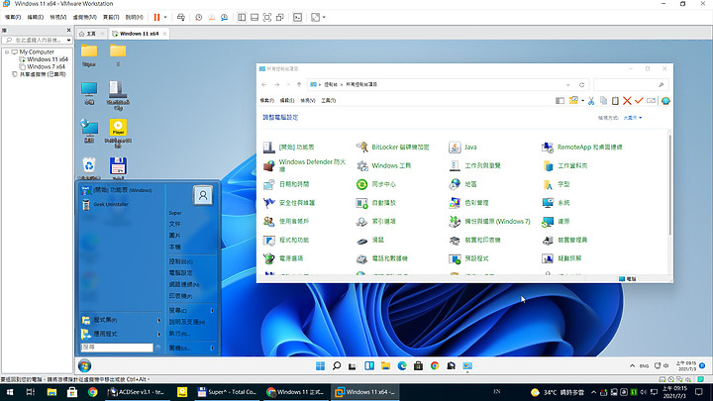Viewport: 713px width, 401px height.
Task: Focus the VMware library search field
Action: tap(35, 41)
